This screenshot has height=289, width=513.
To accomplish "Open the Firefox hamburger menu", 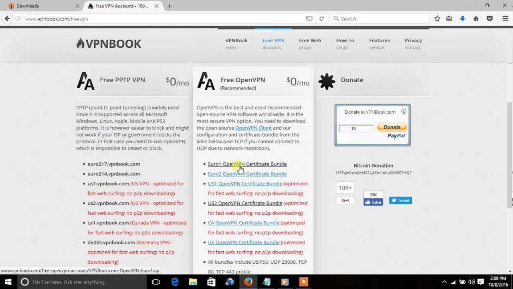I will (505, 18).
